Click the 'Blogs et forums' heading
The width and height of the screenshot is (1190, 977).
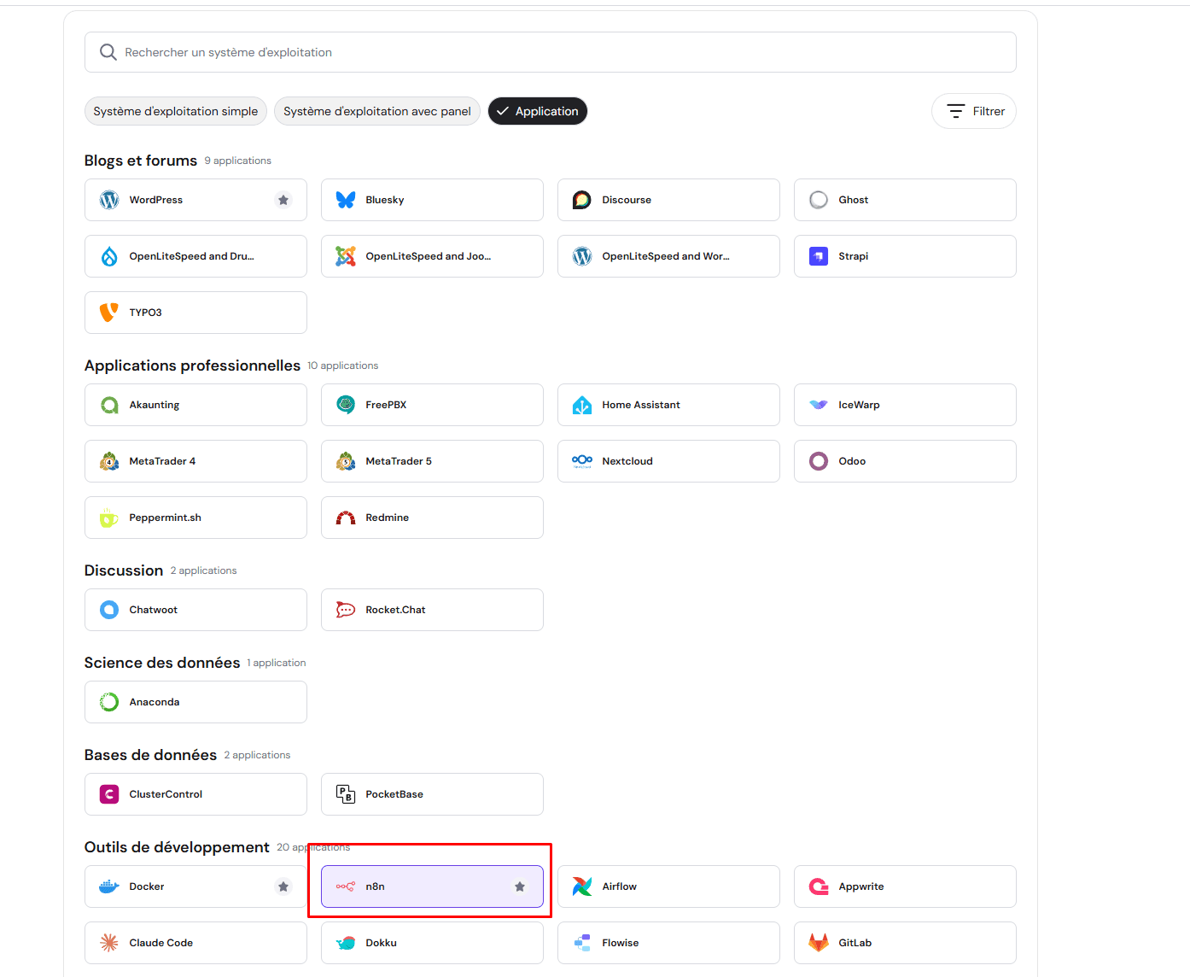[x=141, y=161]
